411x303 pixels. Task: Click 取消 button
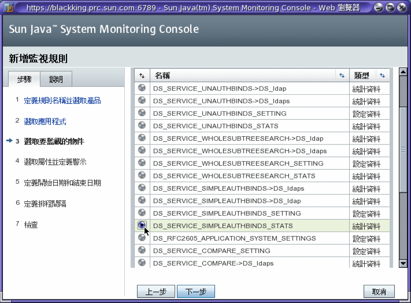pyautogui.click(x=379, y=291)
